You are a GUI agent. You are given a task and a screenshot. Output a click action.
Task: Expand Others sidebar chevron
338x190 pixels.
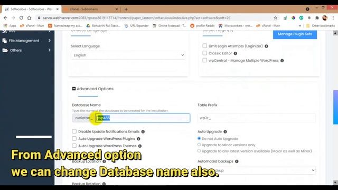coord(49,50)
